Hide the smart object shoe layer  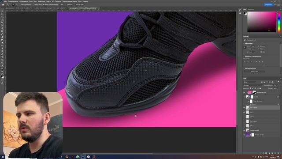(244, 97)
